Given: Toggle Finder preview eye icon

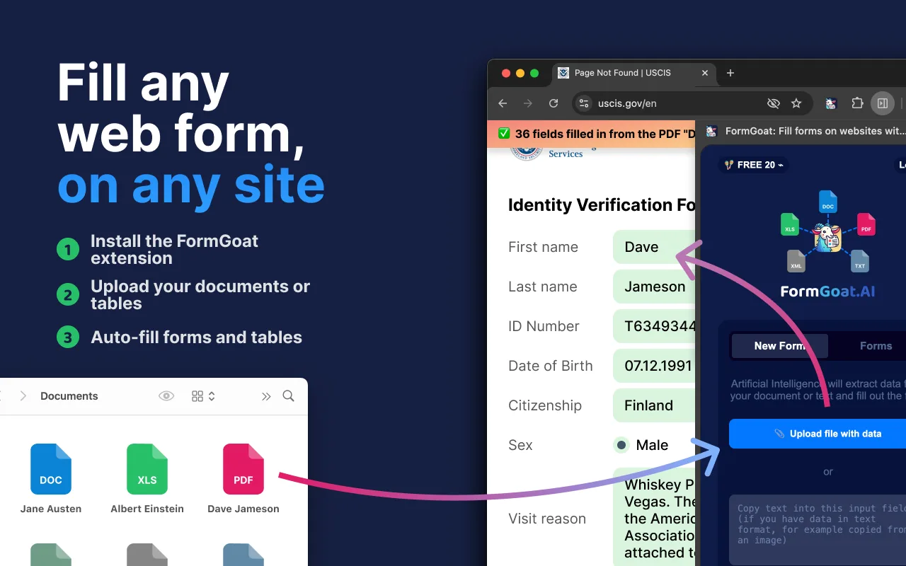Looking at the screenshot, I should click(x=166, y=396).
